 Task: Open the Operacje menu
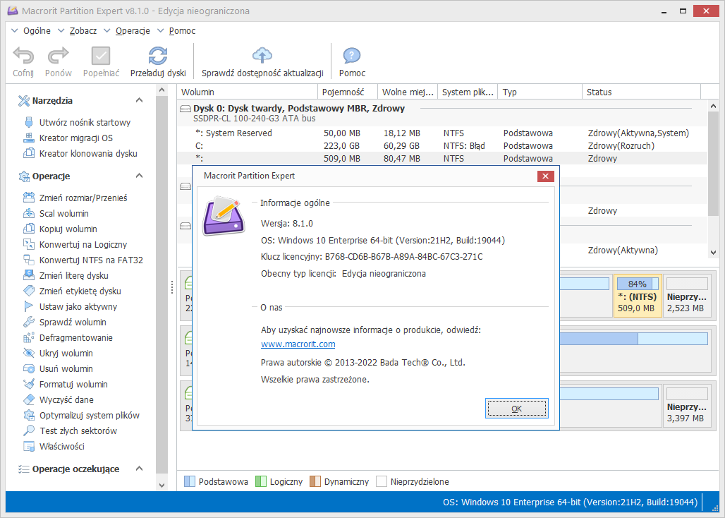133,31
